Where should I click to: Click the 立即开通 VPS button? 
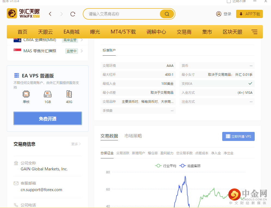click(x=238, y=136)
